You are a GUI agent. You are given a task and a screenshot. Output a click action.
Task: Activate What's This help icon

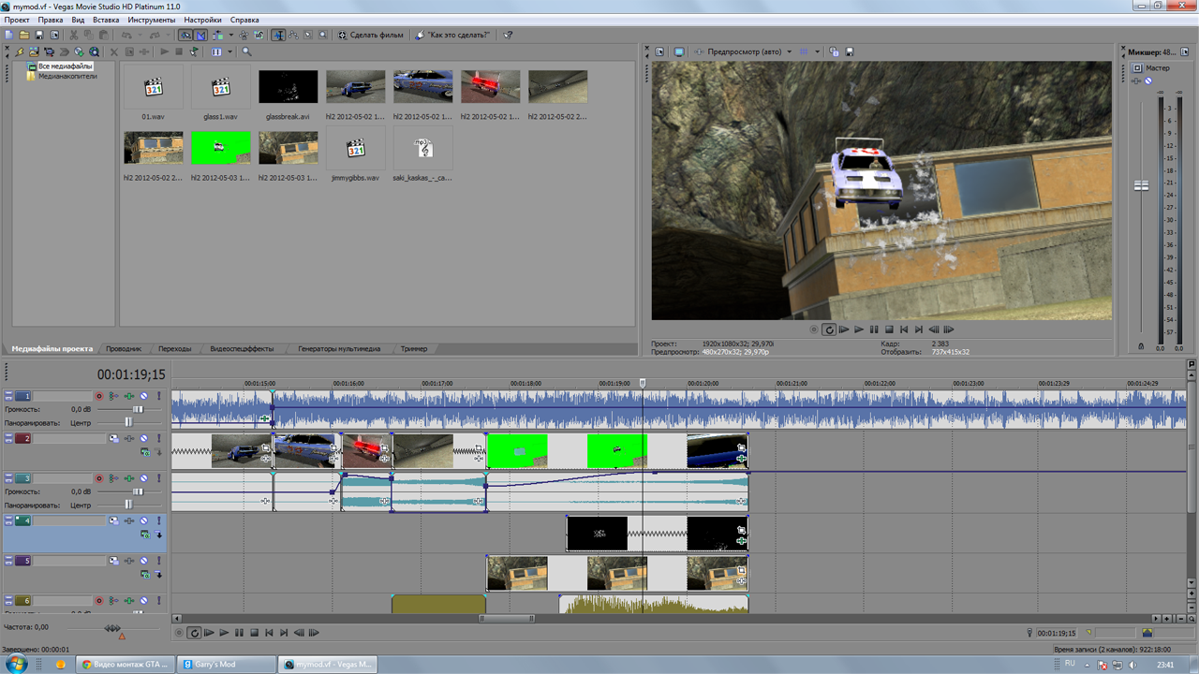point(508,35)
